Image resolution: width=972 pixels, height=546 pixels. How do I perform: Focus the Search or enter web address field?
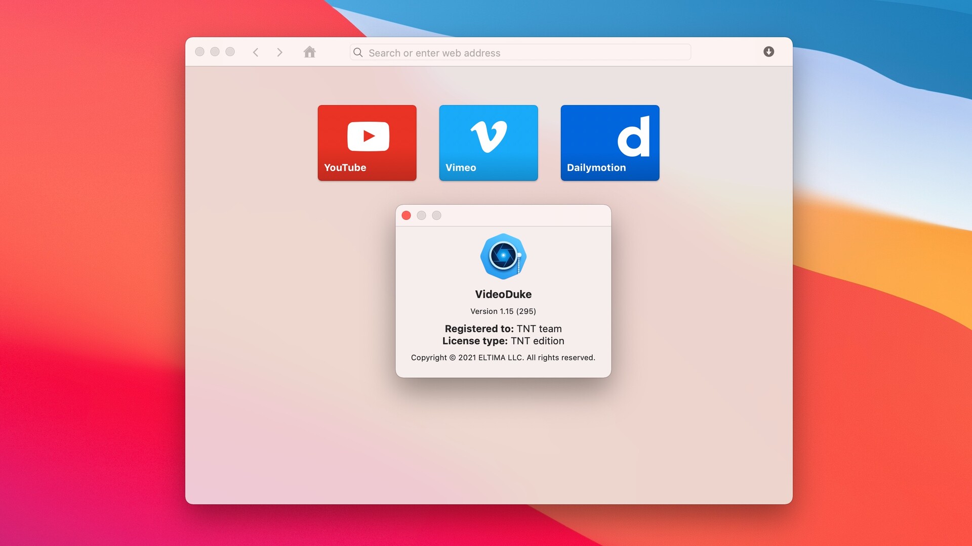pos(520,53)
